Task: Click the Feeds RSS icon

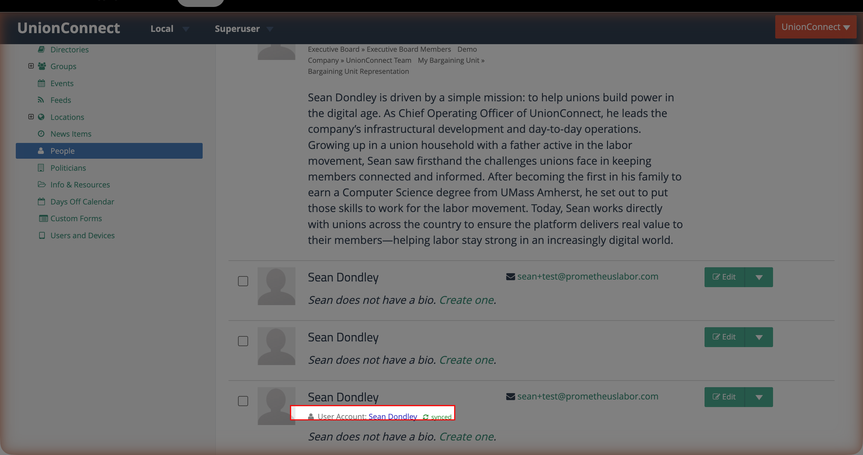Action: click(x=41, y=100)
